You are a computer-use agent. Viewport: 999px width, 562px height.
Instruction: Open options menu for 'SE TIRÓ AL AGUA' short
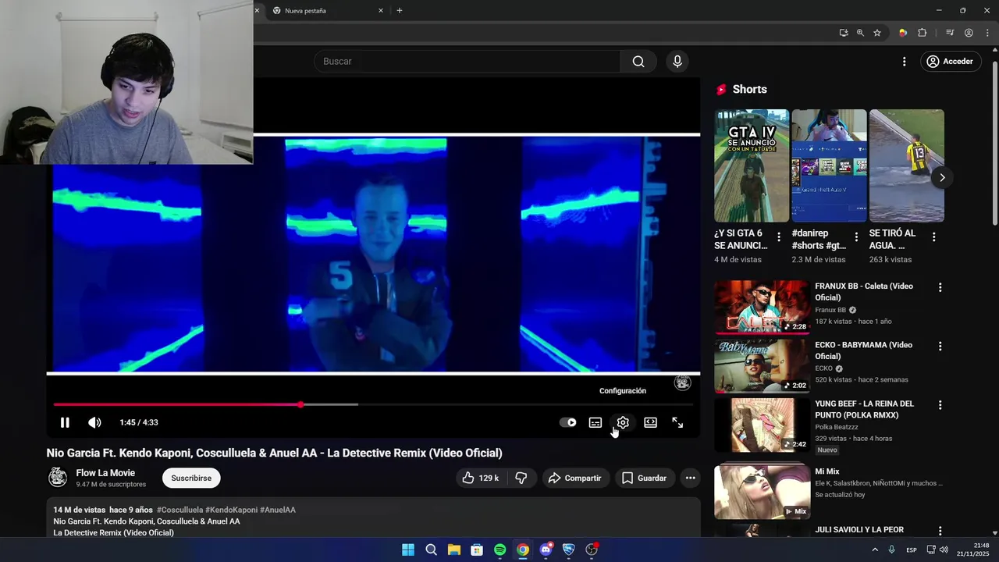pyautogui.click(x=933, y=237)
